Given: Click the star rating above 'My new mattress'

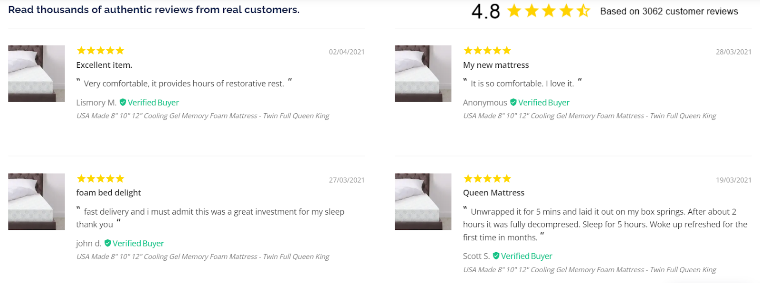Looking at the screenshot, I should (x=487, y=50).
